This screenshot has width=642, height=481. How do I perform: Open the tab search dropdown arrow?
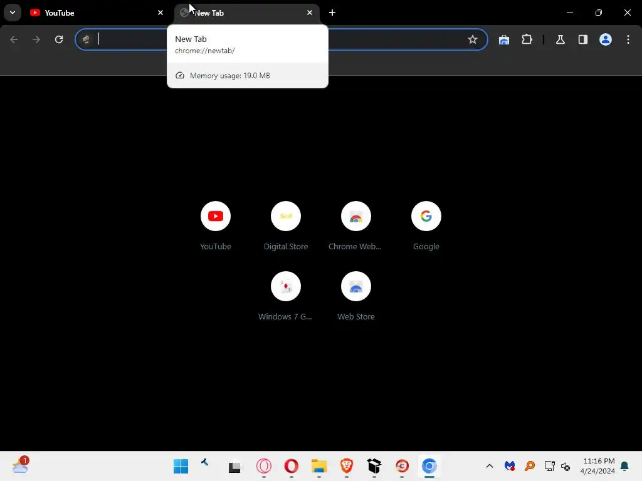pyautogui.click(x=13, y=13)
